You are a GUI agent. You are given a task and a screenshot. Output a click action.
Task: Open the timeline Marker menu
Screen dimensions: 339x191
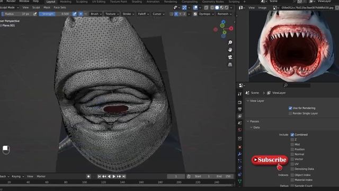(41, 177)
